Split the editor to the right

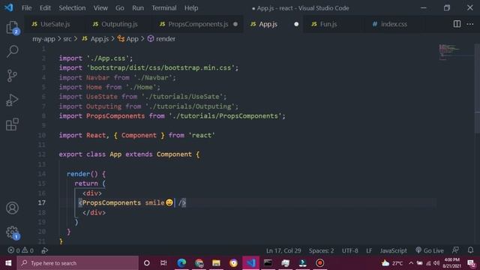[457, 24]
